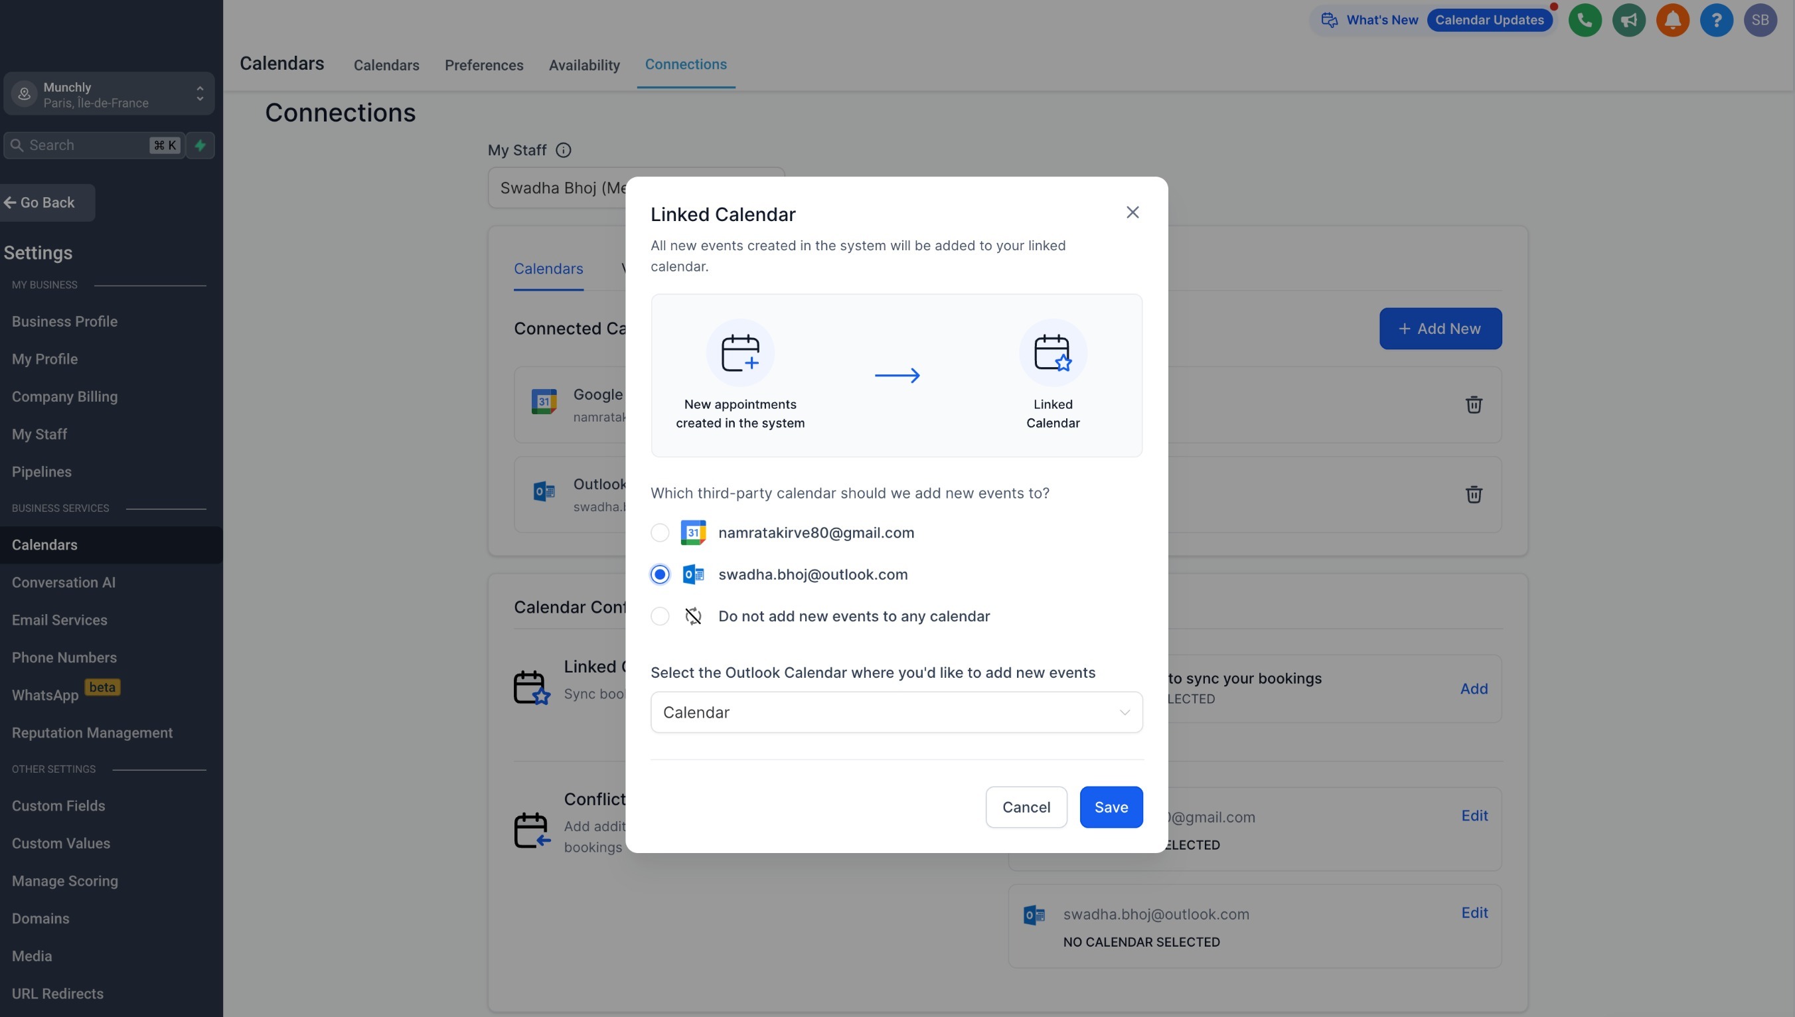Select the swadha.bhoj@outlook.com radio option

[659, 574]
